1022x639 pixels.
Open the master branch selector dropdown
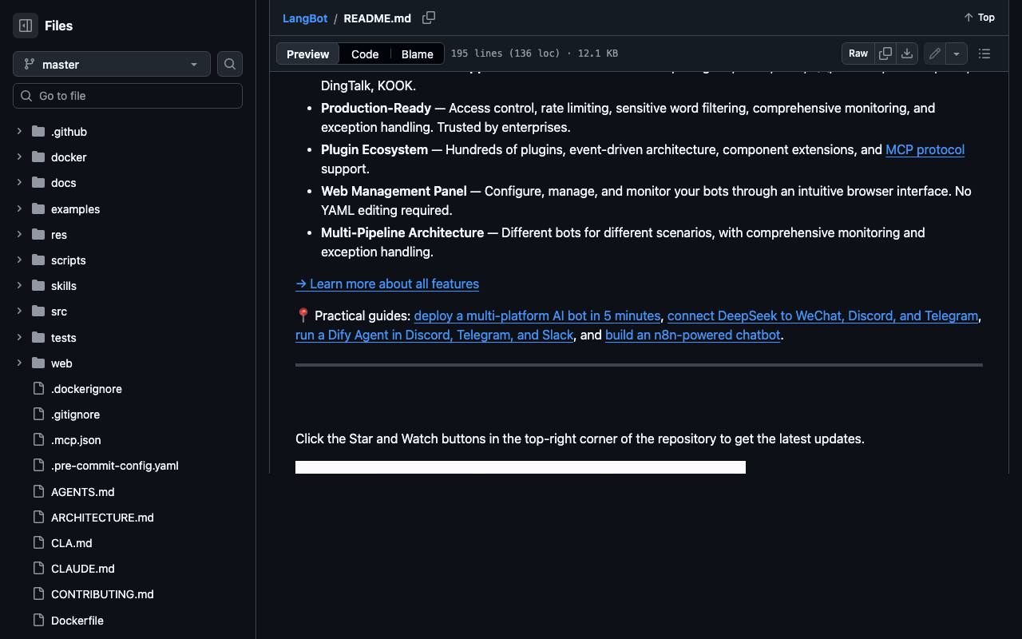click(112, 64)
